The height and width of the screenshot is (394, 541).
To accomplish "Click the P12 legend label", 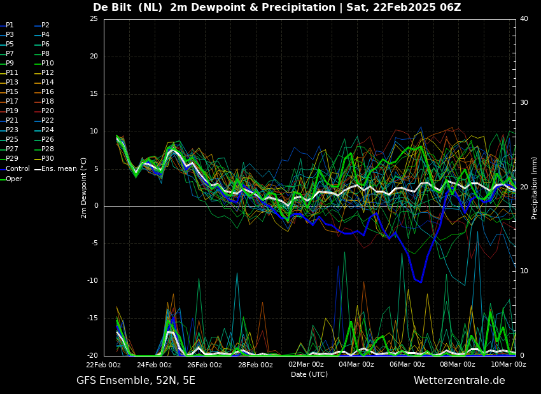I will tap(45, 72).
